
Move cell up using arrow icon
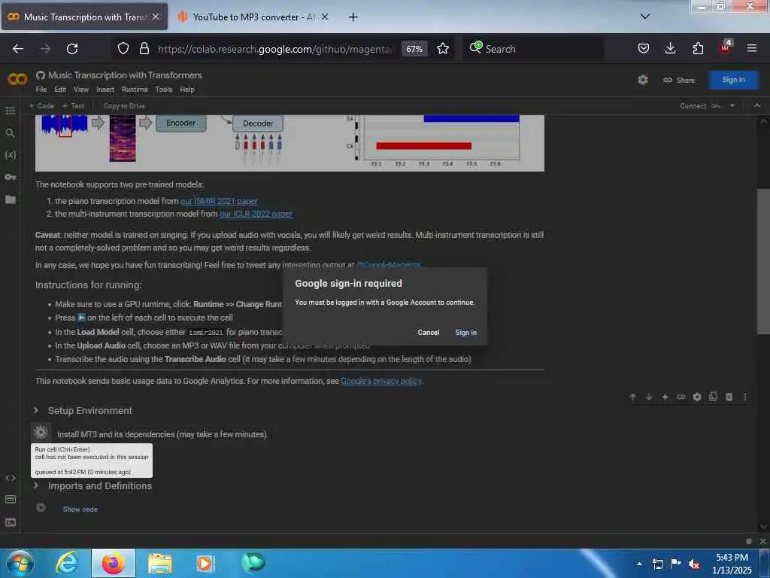coord(633,397)
